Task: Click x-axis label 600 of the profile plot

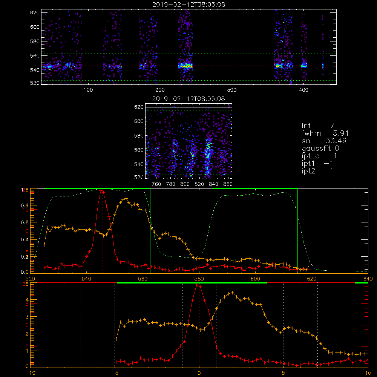Action: click(x=255, y=279)
